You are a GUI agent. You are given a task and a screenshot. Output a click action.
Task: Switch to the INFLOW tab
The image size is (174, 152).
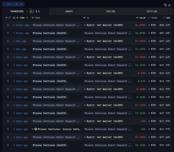[x=110, y=11]
